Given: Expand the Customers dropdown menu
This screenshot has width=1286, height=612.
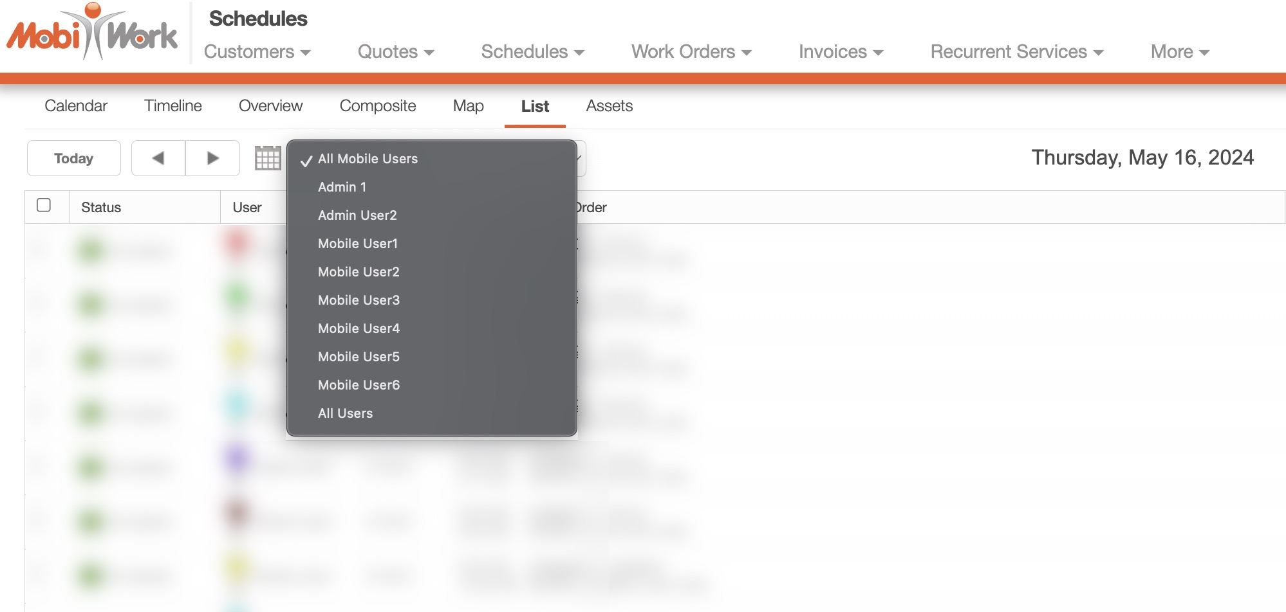Looking at the screenshot, I should point(257,52).
